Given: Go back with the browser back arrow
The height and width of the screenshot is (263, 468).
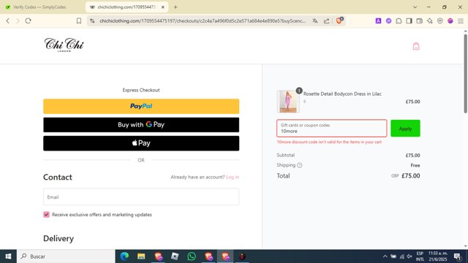Looking at the screenshot, I should (8, 21).
